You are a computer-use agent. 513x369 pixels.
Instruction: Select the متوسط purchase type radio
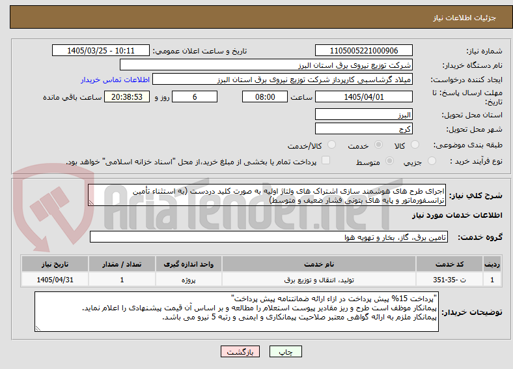(x=390, y=160)
